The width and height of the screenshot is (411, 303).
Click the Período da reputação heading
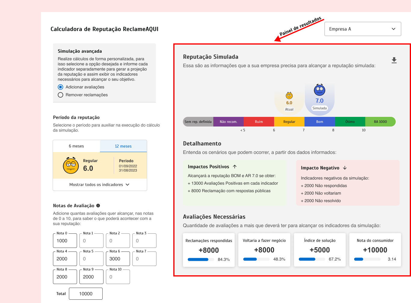[x=76, y=117]
